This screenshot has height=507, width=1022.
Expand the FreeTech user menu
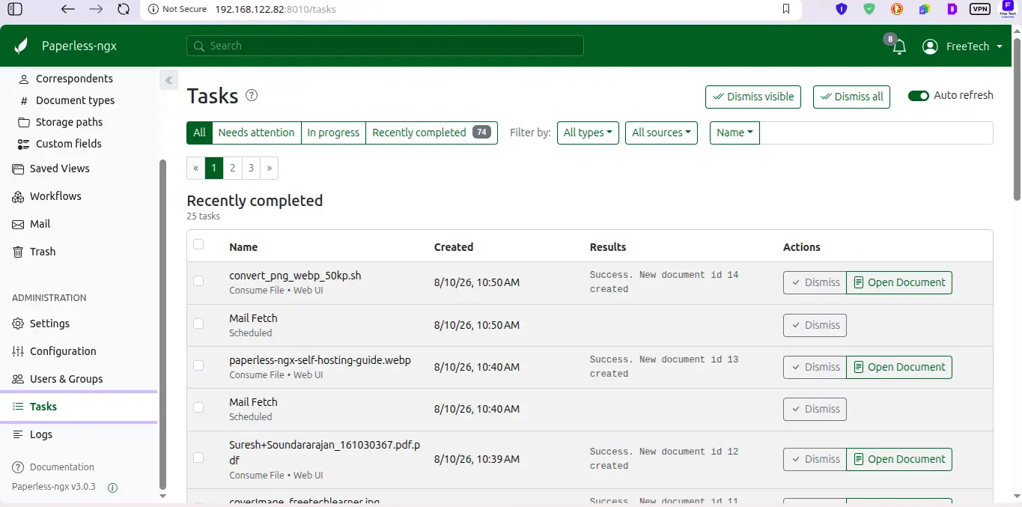click(x=973, y=46)
